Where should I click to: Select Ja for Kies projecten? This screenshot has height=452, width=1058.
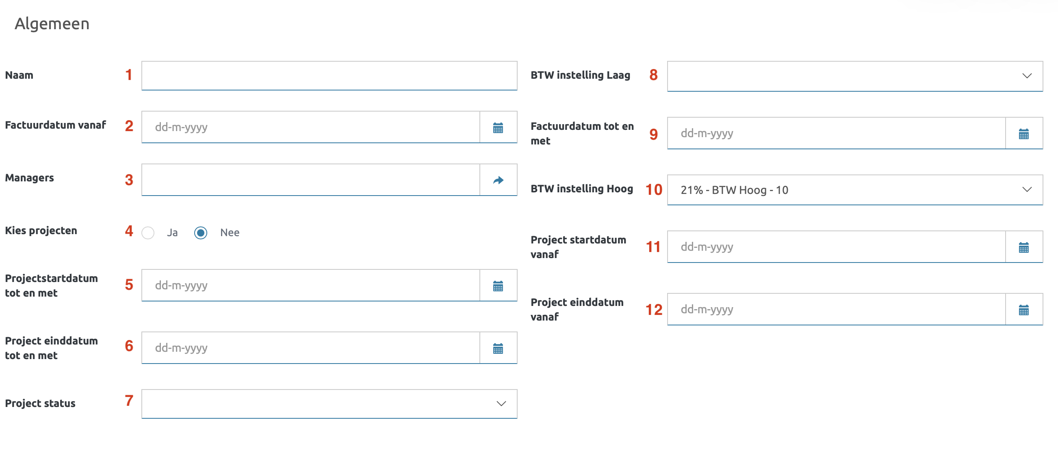[x=148, y=233]
